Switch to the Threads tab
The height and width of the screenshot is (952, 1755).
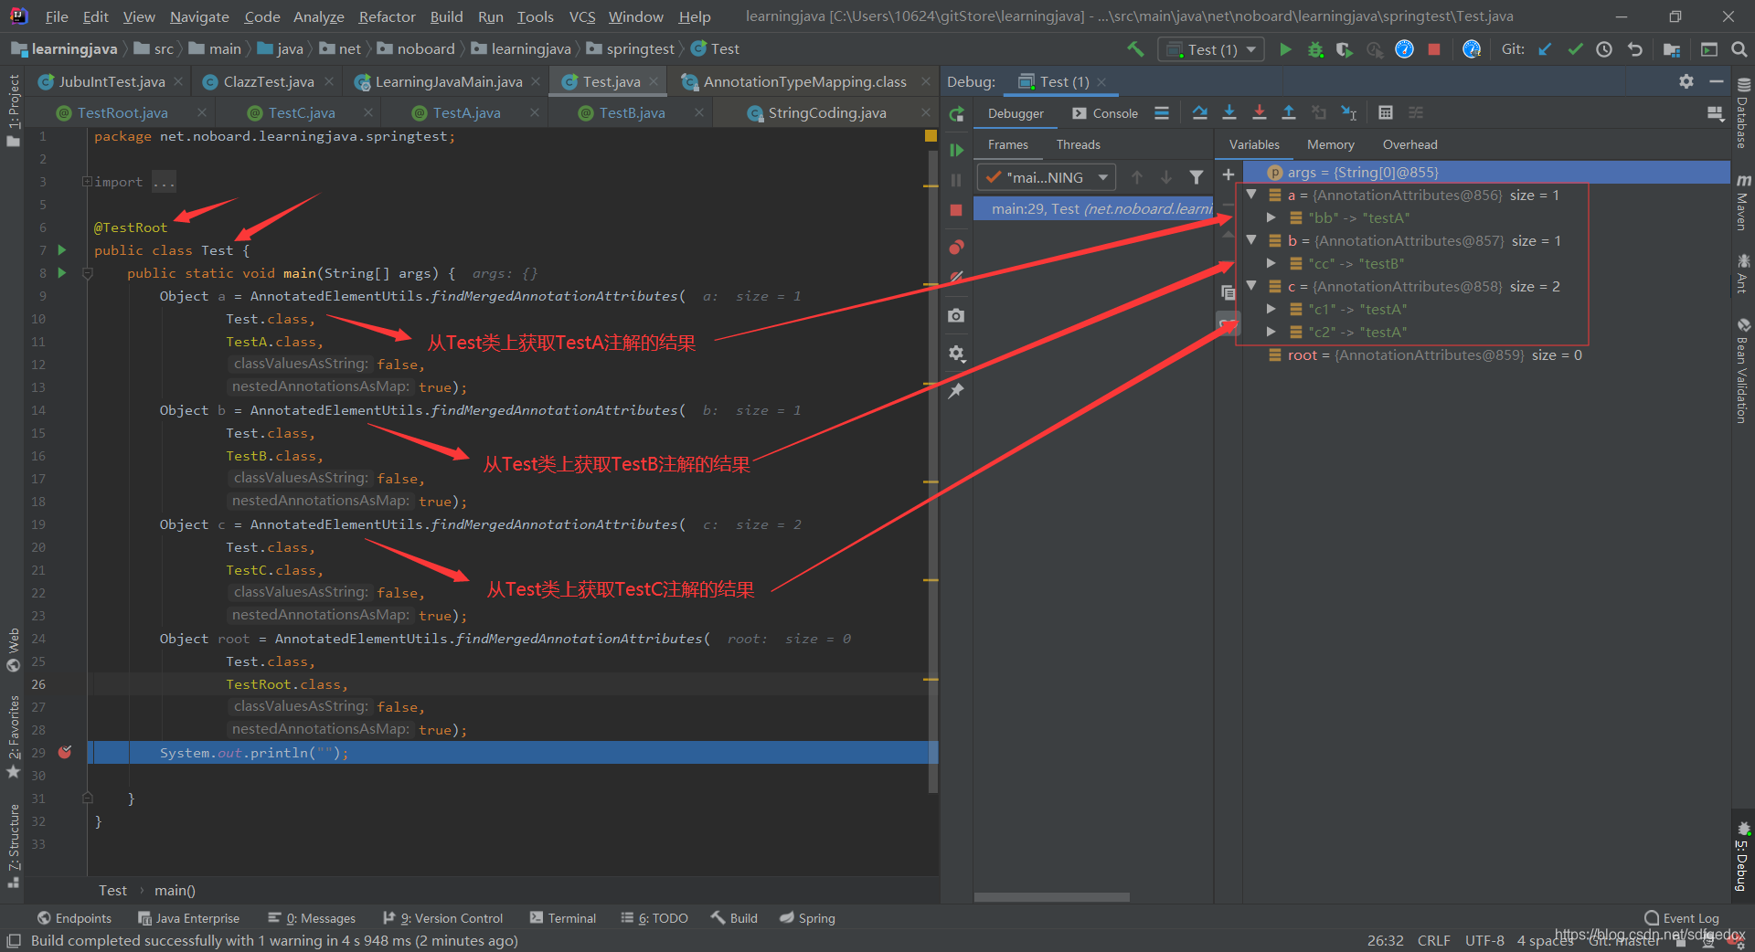coord(1078,144)
